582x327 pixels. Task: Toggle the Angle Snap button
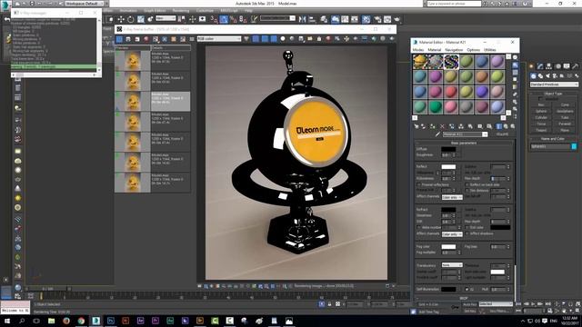(224, 19)
